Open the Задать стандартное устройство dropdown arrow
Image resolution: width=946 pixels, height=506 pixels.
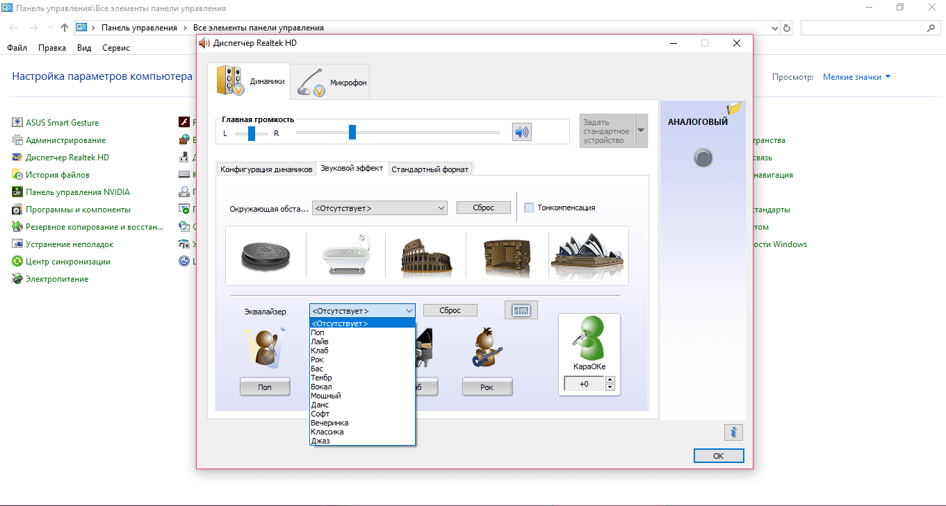(641, 130)
